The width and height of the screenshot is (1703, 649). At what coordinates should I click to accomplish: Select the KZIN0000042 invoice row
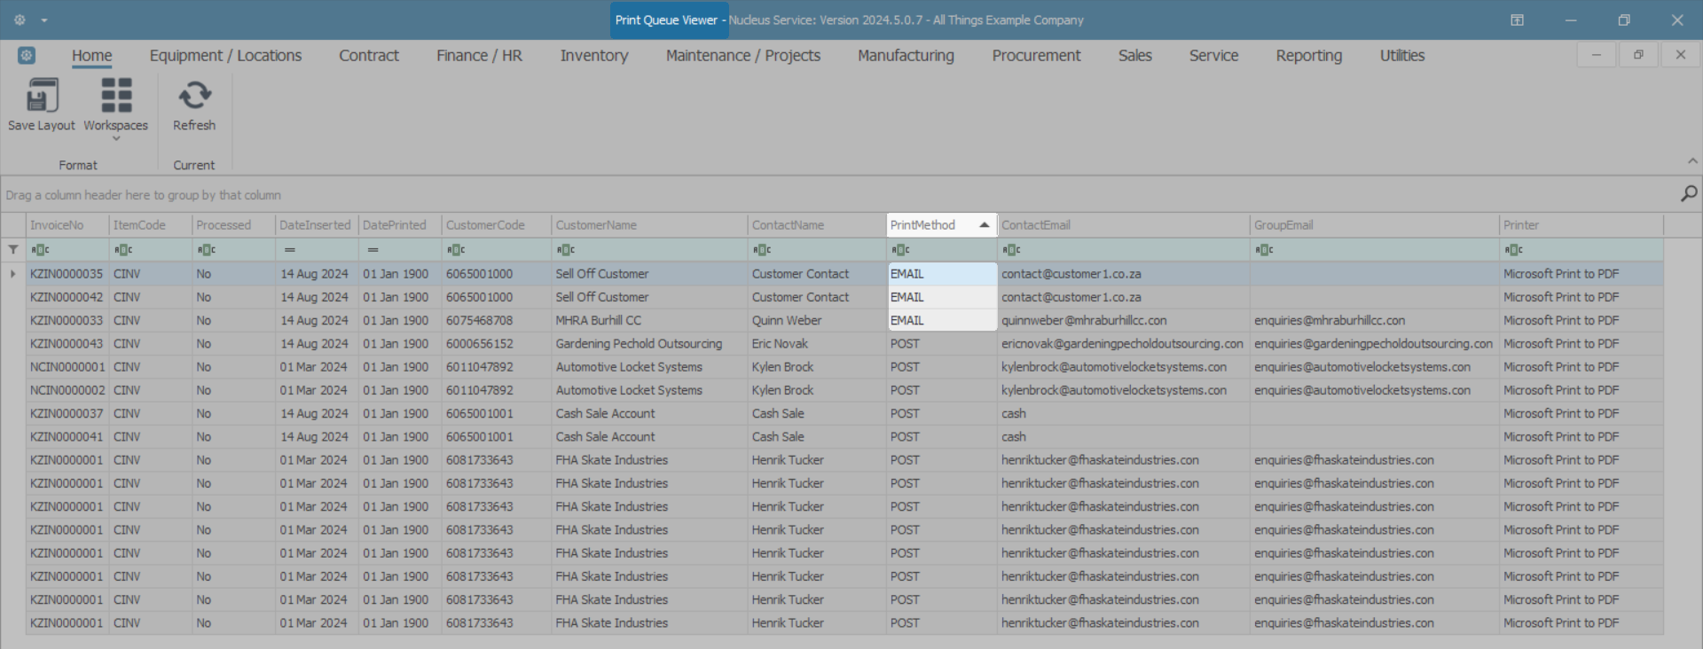67,297
